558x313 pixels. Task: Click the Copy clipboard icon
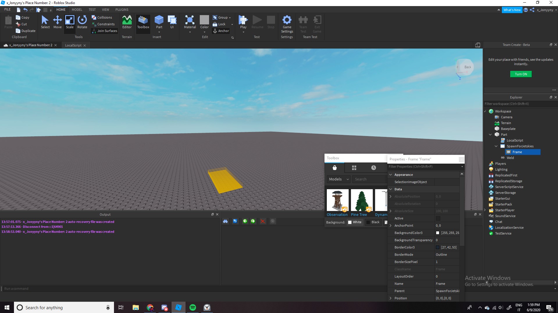18,17
